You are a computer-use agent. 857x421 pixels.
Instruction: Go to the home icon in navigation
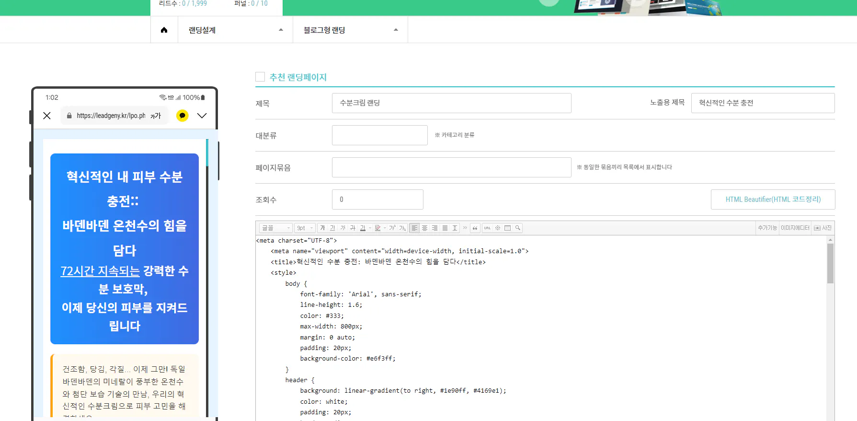tap(164, 30)
